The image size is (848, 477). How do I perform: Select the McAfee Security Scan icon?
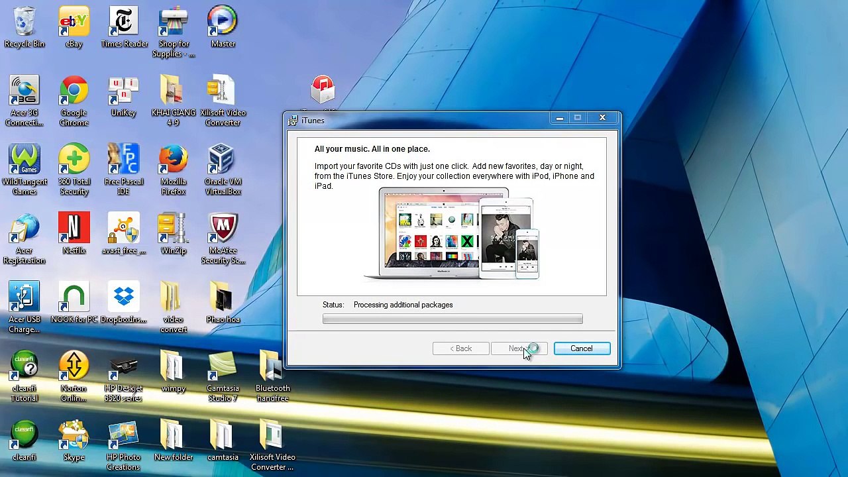point(223,238)
